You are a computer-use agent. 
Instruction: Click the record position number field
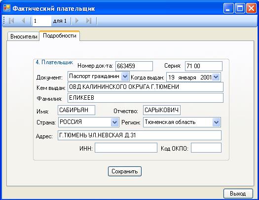click(42, 21)
